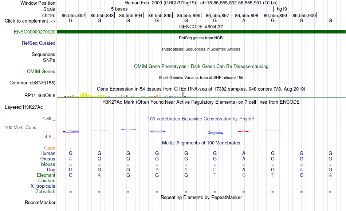Click the 'Human Feb. 2009 (GRCh37/hg19)' header text
The width and height of the screenshot is (346, 211).
pos(160,3)
